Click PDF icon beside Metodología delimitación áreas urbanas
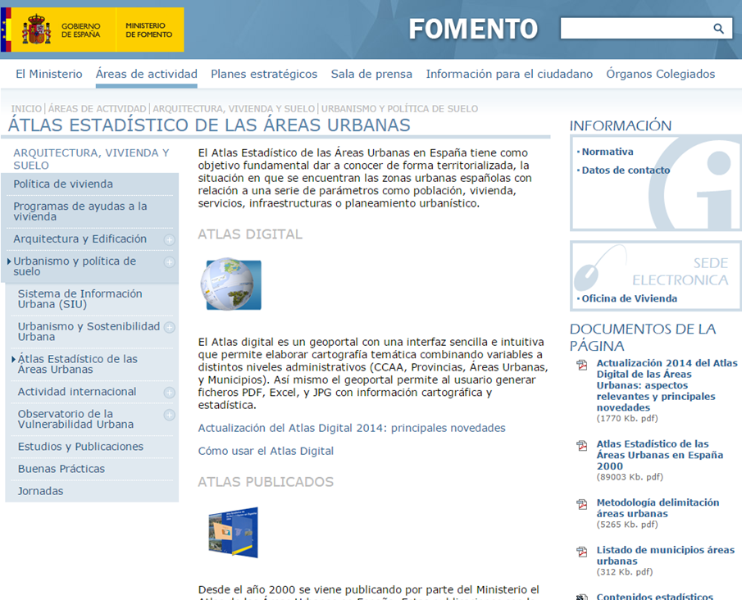The image size is (742, 600). click(581, 504)
